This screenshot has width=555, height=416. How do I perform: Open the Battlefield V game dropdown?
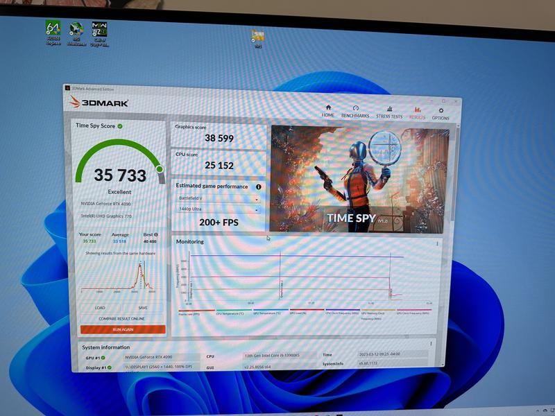coord(219,198)
